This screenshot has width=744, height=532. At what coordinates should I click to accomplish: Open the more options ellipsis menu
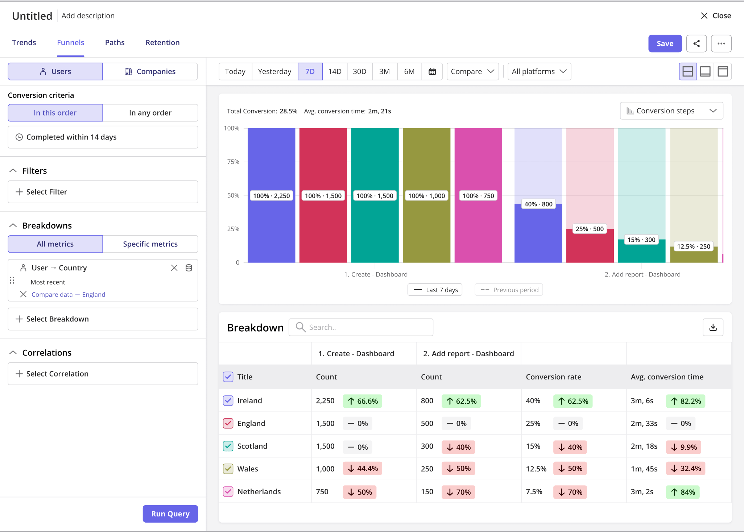[x=721, y=43]
